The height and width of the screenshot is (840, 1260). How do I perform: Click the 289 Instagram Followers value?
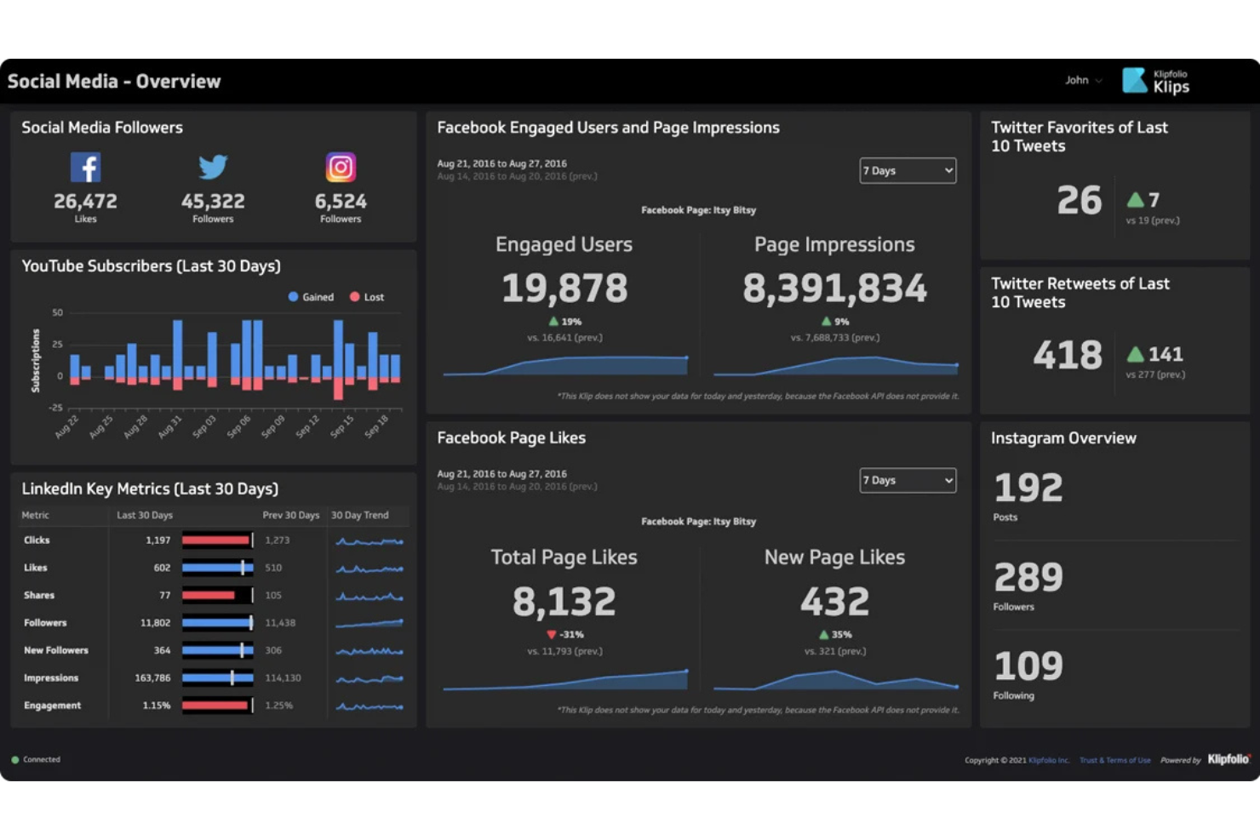[x=1028, y=578]
